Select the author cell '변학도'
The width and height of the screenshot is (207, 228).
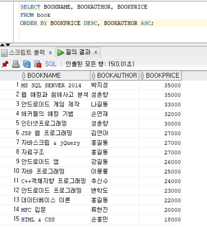click(x=115, y=191)
